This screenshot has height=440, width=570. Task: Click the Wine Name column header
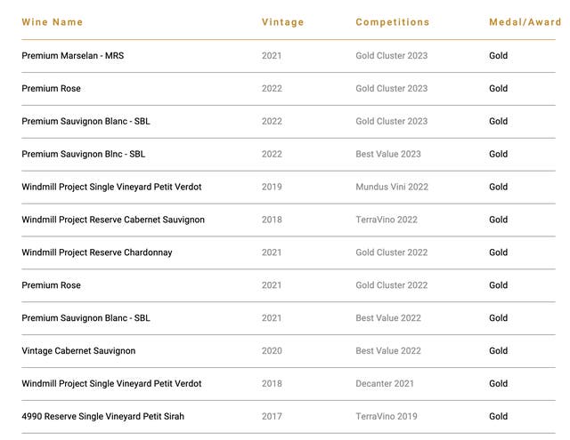(53, 22)
